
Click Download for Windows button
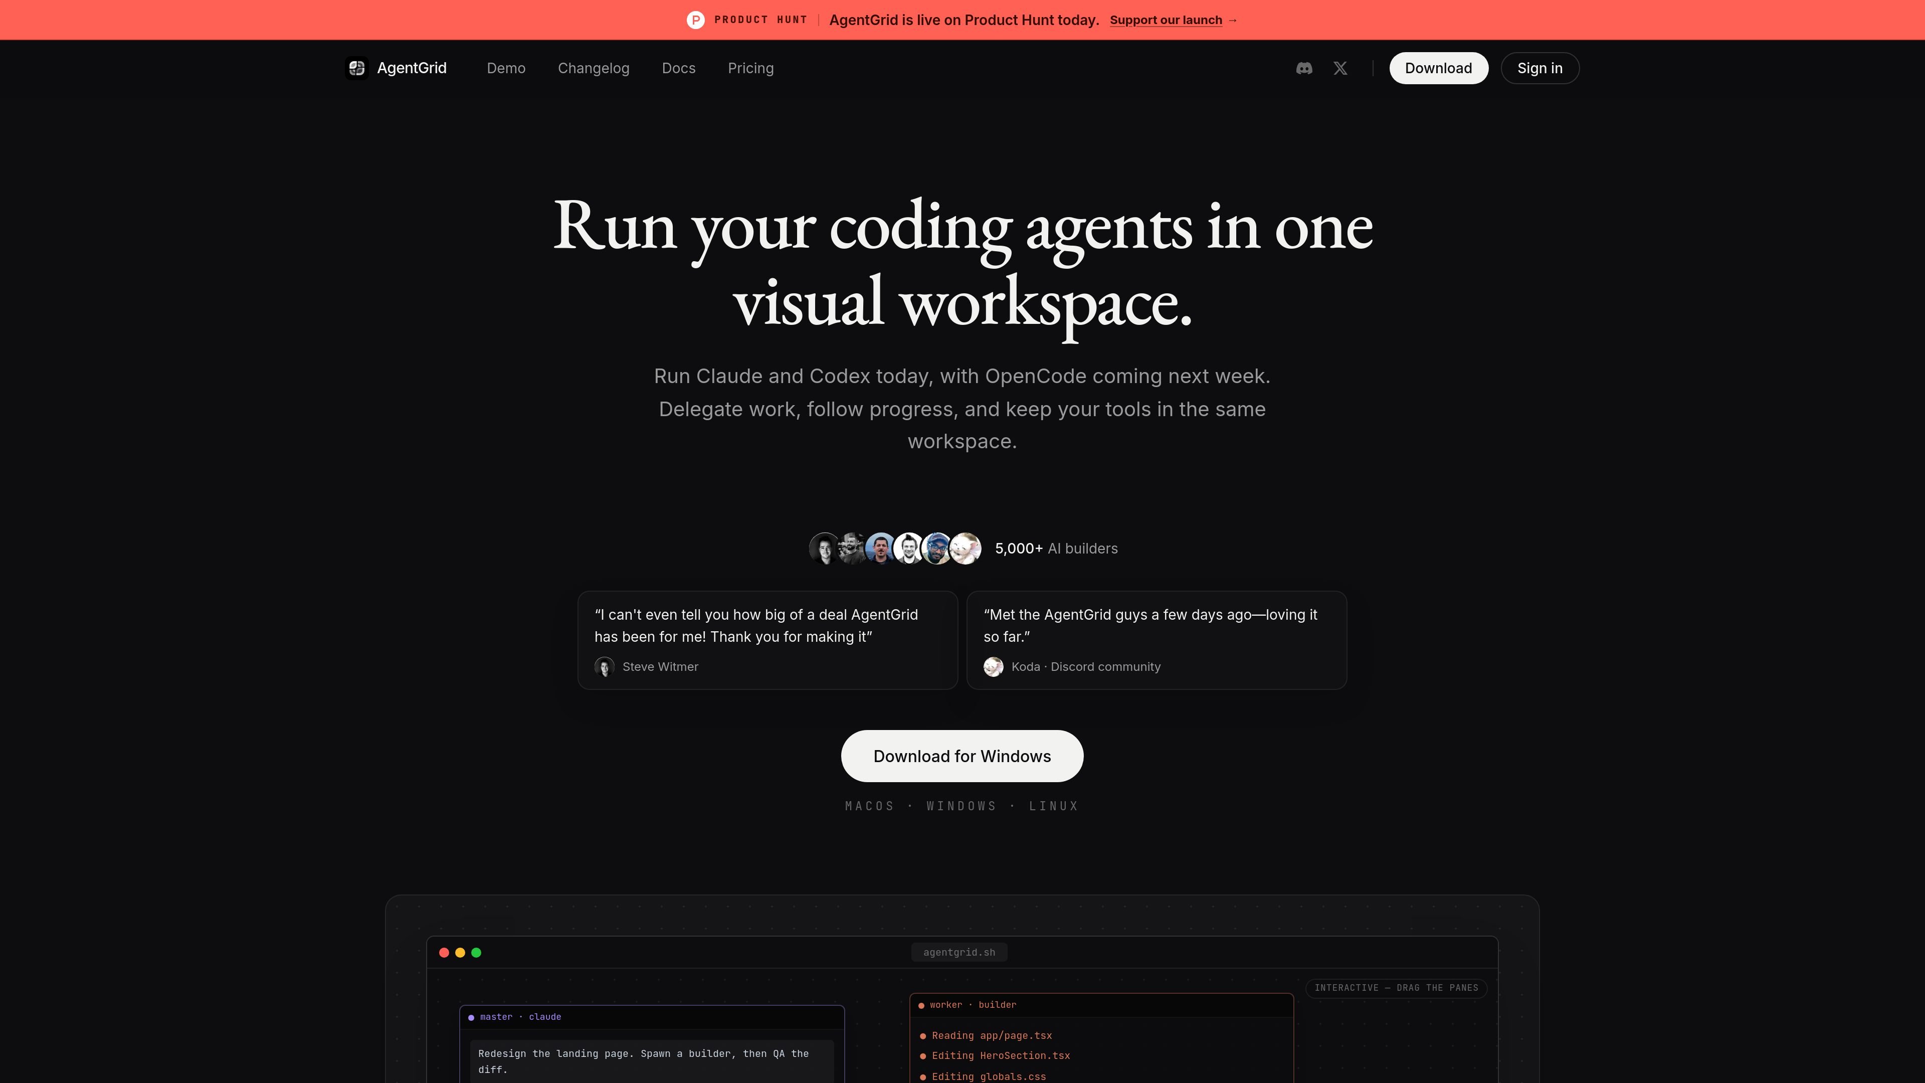pyautogui.click(x=962, y=757)
